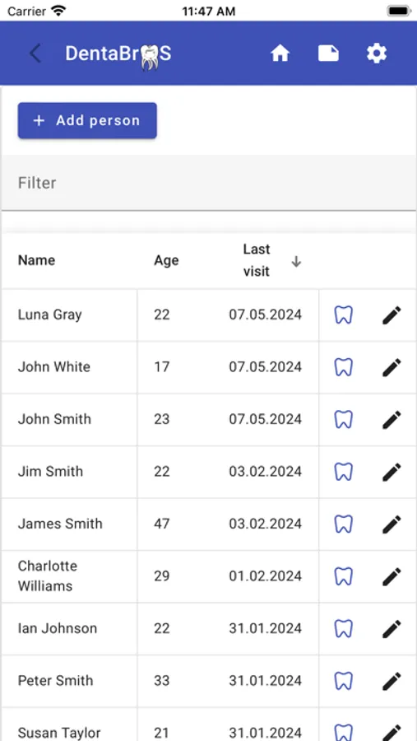This screenshot has height=741, width=417.
Task: Select the name Jim Smith
Action: [x=50, y=472]
